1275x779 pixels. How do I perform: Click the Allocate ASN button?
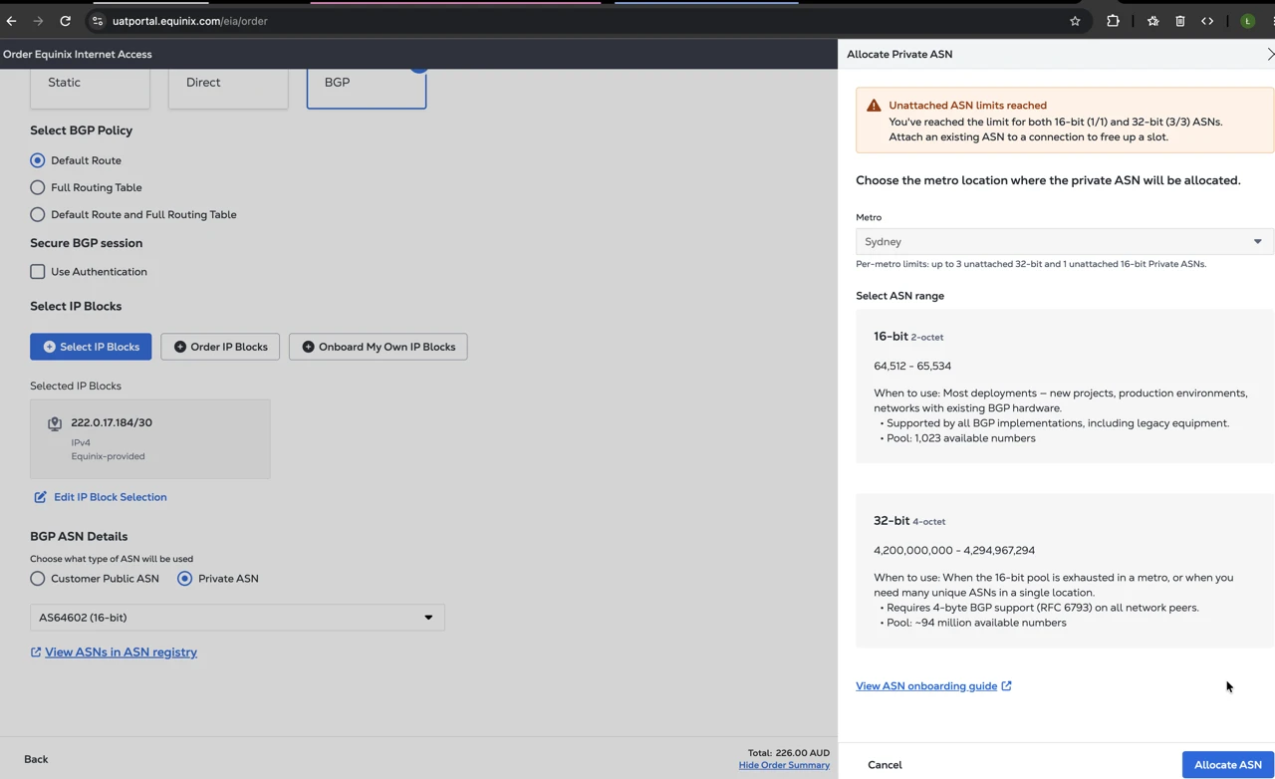(1228, 765)
